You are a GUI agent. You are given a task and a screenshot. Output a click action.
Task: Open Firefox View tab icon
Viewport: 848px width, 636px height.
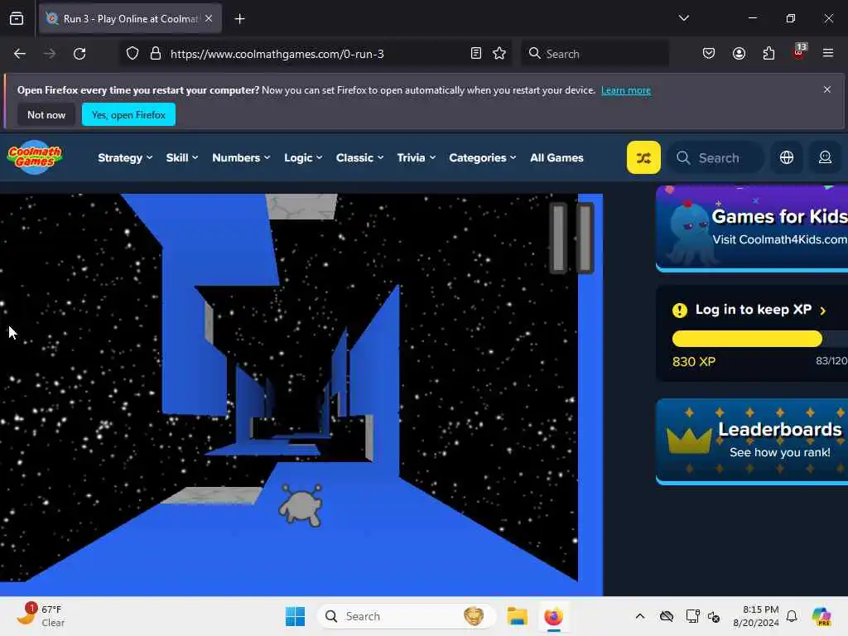point(17,19)
